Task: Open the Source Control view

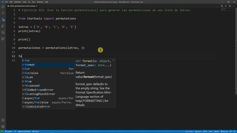Action: [3, 20]
